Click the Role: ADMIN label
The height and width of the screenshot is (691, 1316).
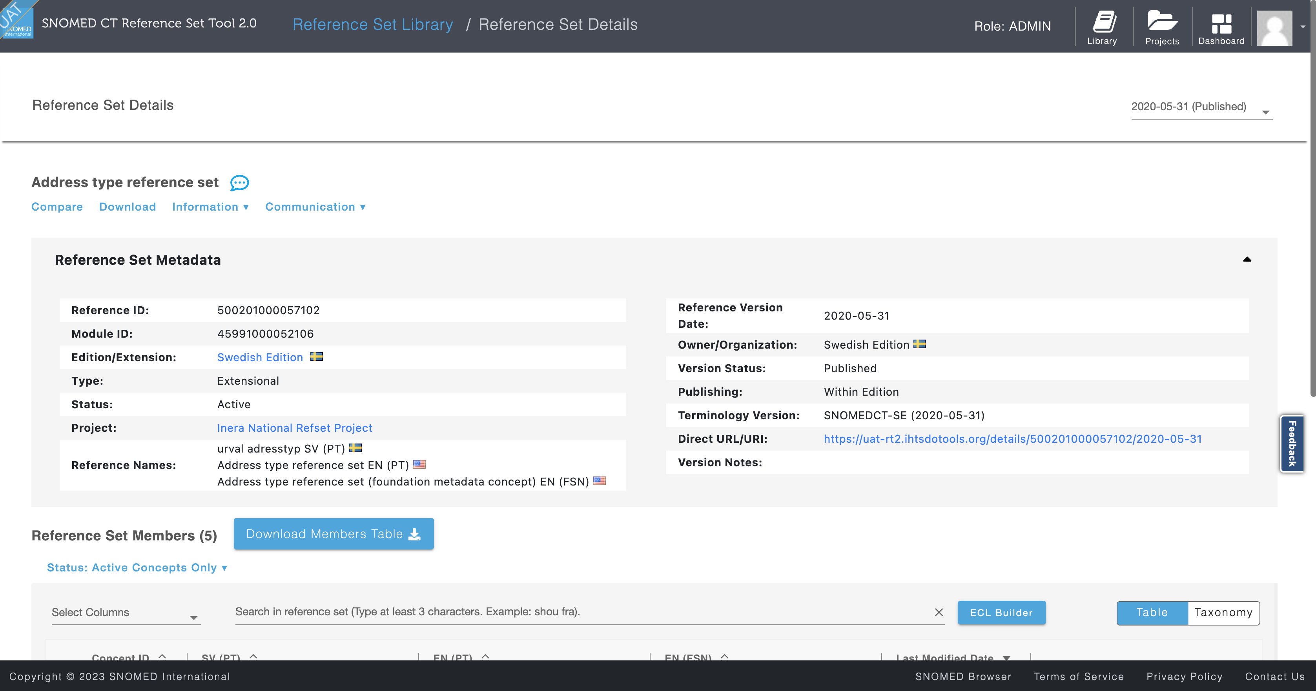click(1012, 26)
